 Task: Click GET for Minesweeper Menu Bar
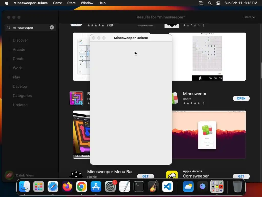tap(145, 176)
